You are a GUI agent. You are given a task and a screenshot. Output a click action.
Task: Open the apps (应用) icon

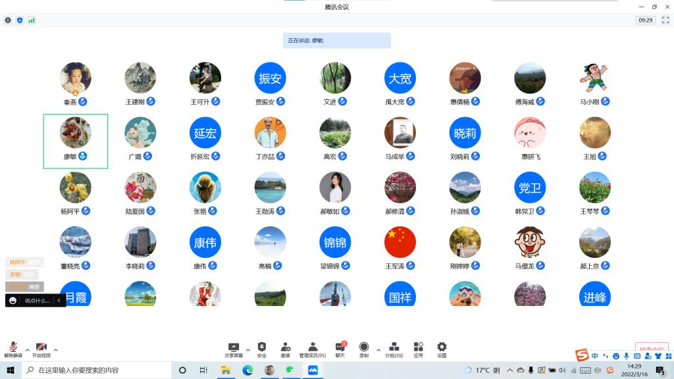(418, 348)
